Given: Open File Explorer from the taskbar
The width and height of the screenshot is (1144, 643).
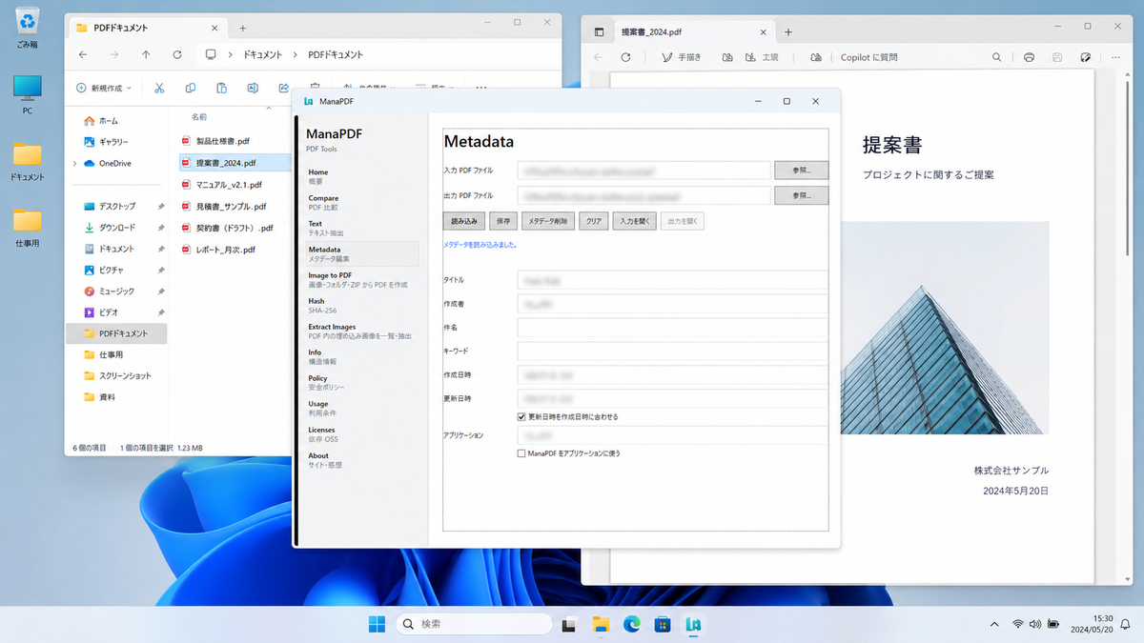Looking at the screenshot, I should [601, 624].
